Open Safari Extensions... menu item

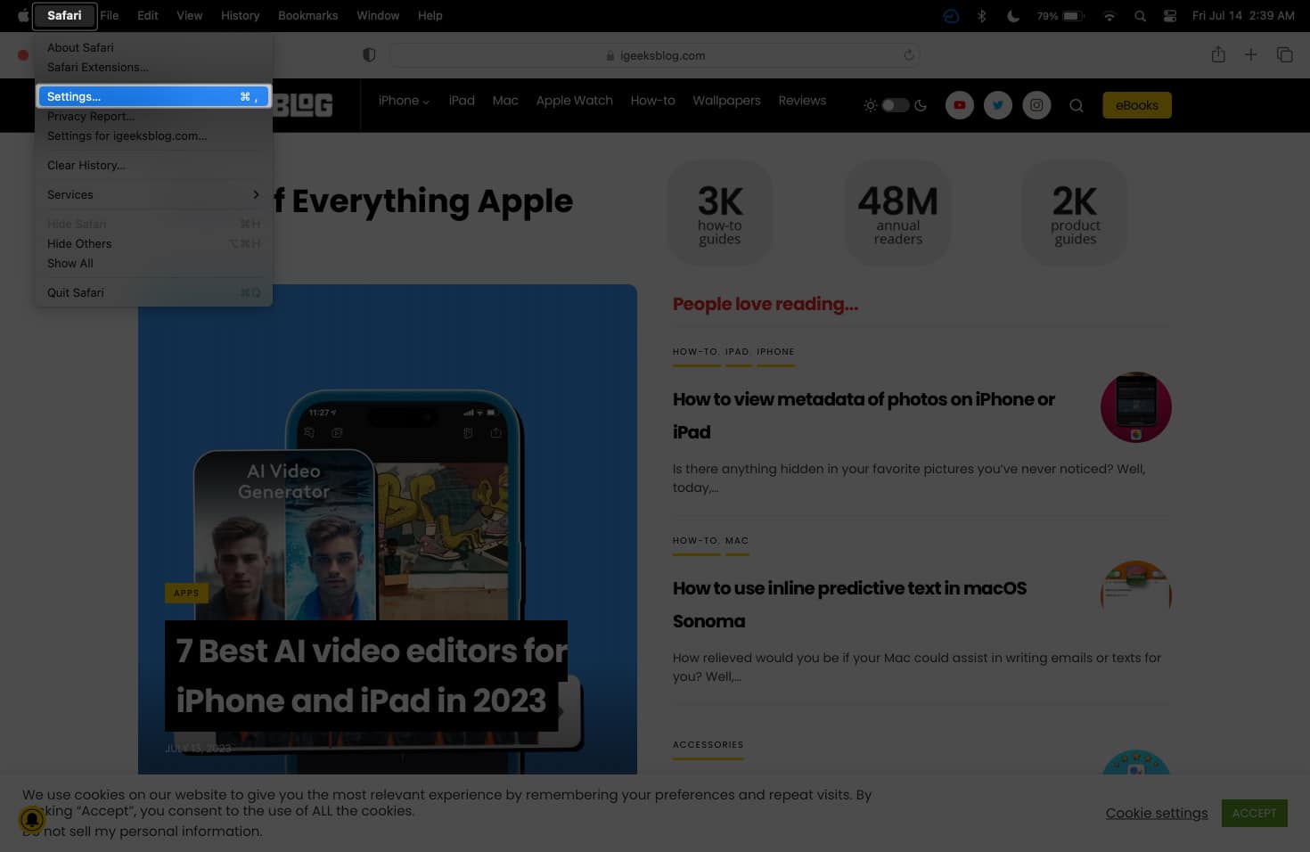coord(153,67)
